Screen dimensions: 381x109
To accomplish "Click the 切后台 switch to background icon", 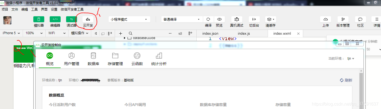I will coord(254,20).
